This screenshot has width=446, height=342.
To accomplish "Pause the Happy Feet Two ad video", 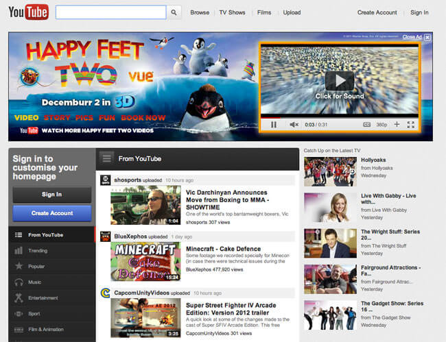I will (x=274, y=124).
